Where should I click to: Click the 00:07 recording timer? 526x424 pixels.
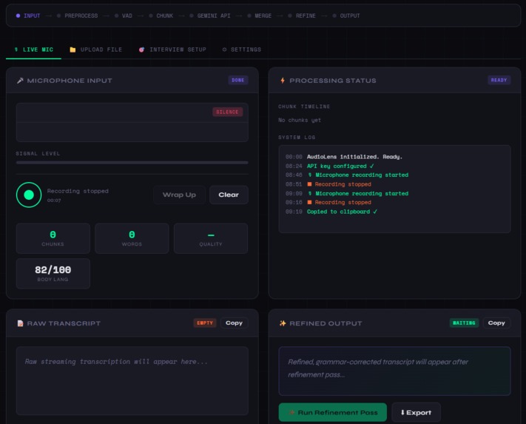(54, 201)
